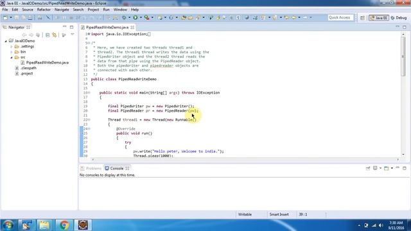The height and width of the screenshot is (231, 411).
Task: Click the Last Edit Location icon
Action: coord(287,17)
